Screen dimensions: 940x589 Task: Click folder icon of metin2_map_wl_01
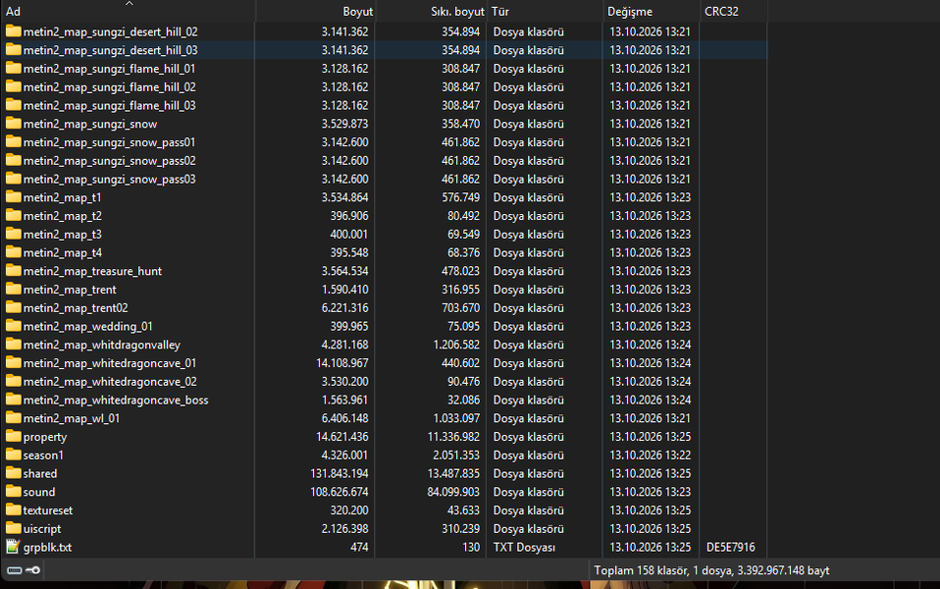13,418
